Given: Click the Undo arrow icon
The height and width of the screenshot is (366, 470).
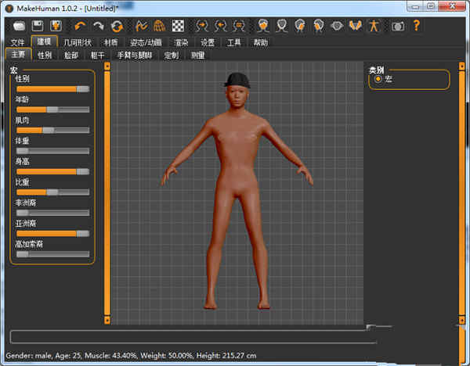Looking at the screenshot, I should tap(80, 26).
